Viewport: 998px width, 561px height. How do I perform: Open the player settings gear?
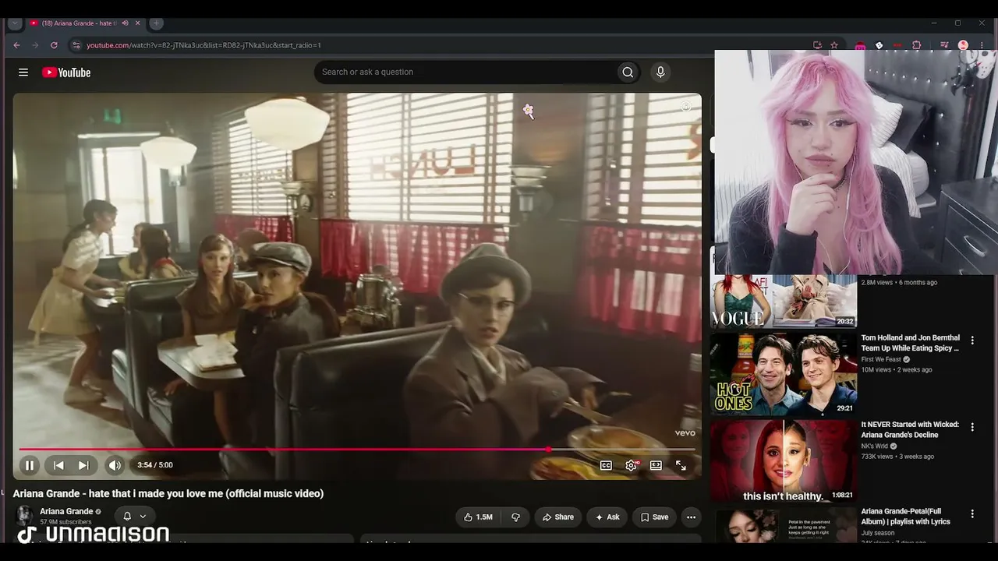click(x=632, y=465)
